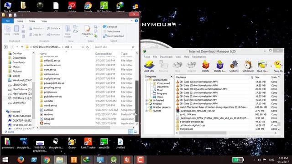
Task: Click Explorer file list horizontal scrollbar
Action: pos(75,128)
